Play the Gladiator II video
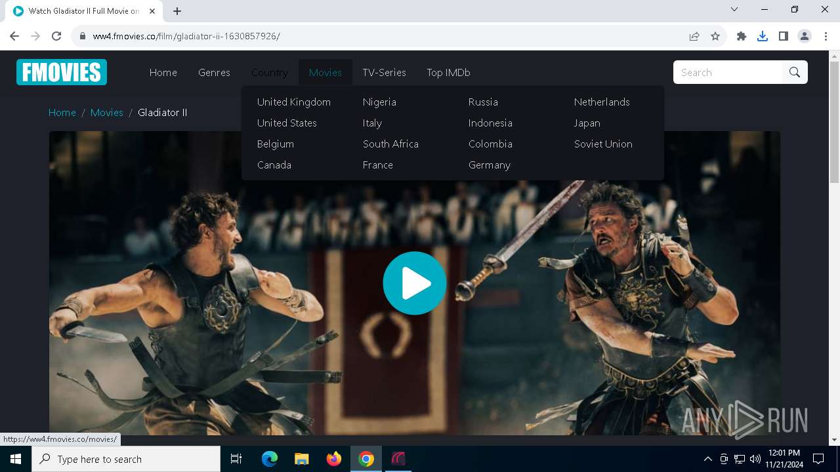Viewport: 840px width, 472px height. (415, 283)
